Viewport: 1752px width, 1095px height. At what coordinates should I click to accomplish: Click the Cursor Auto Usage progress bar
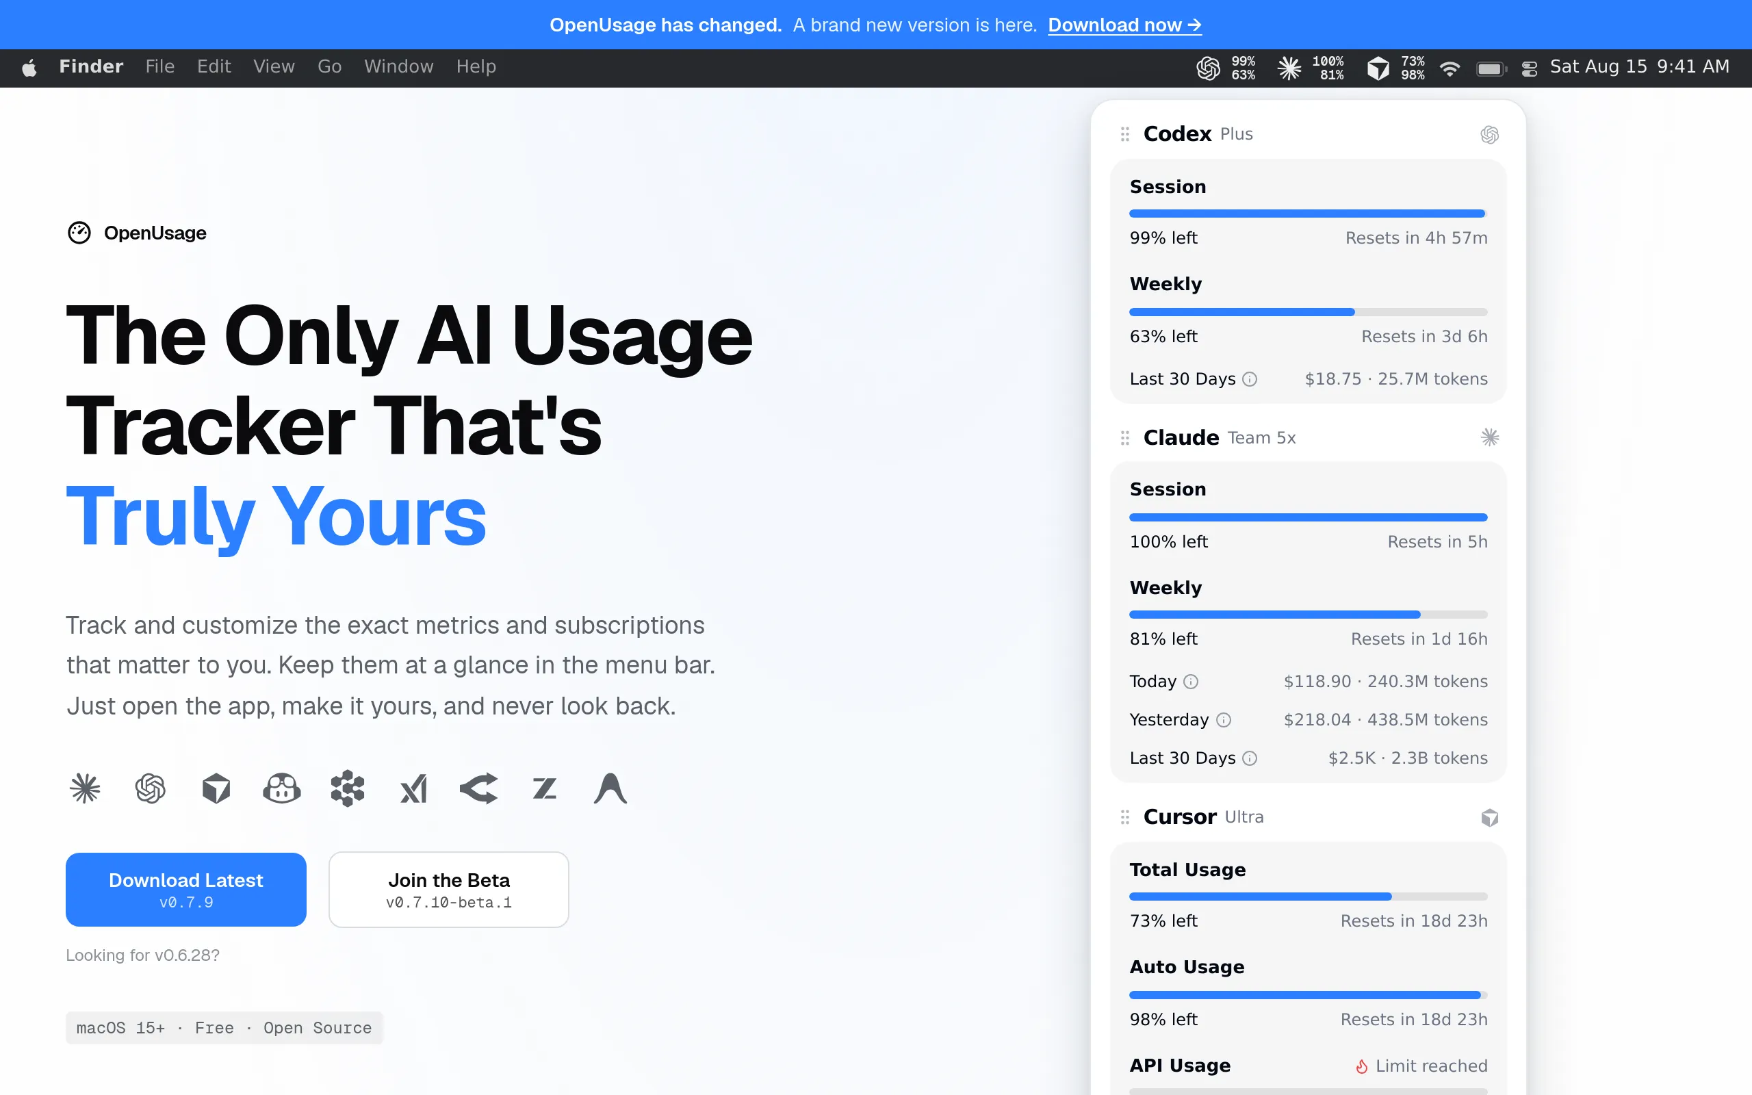1309,995
